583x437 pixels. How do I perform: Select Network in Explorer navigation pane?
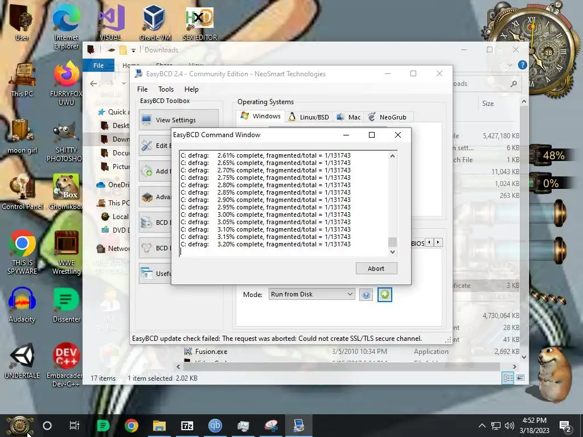[x=113, y=248]
